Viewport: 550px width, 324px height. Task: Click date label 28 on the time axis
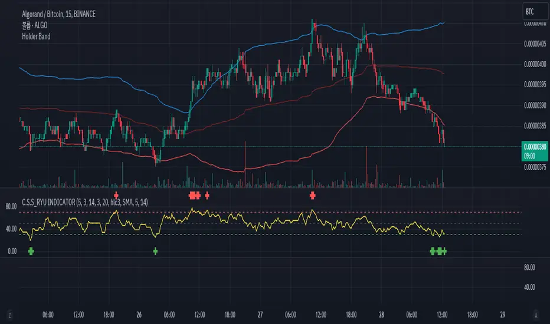[381, 315]
